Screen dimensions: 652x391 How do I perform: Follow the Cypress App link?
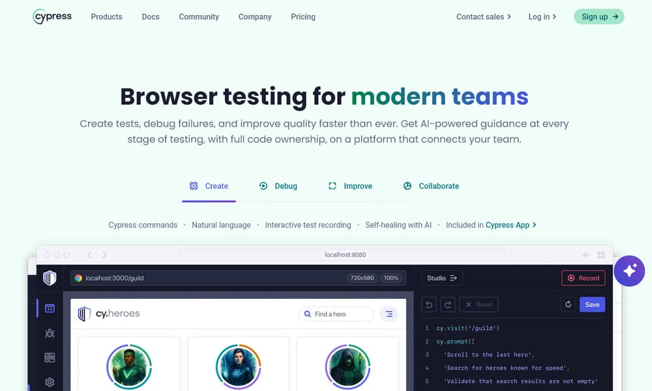[511, 225]
